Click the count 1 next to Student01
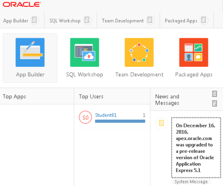 pos(144,115)
